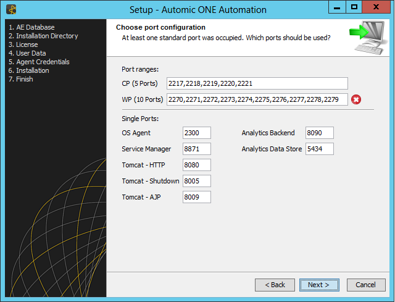Image resolution: width=395 pixels, height=302 pixels.
Task: Click the red error icon beside WP ports
Action: [x=356, y=99]
